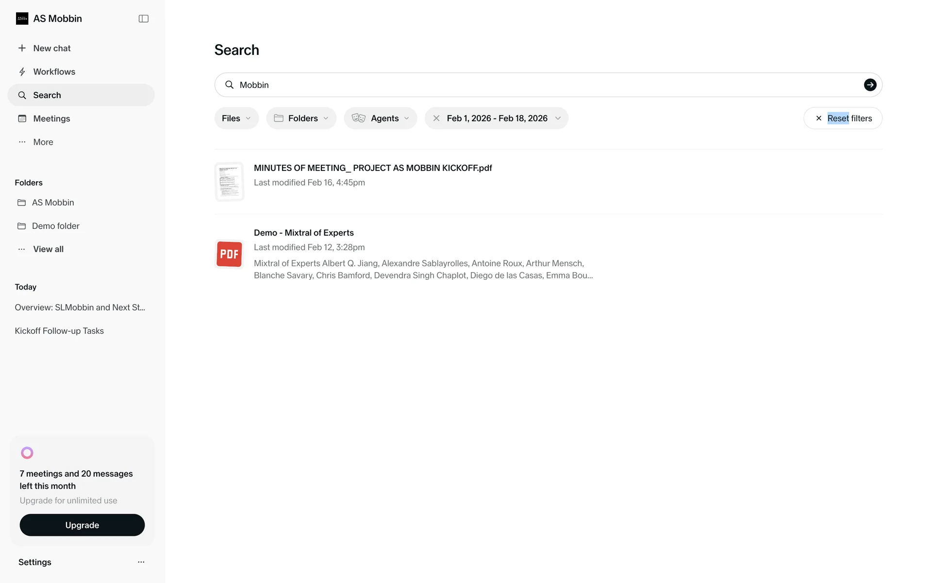Open the Settings three-dot menu icon
This screenshot has height=583, width=932.
pos(141,562)
